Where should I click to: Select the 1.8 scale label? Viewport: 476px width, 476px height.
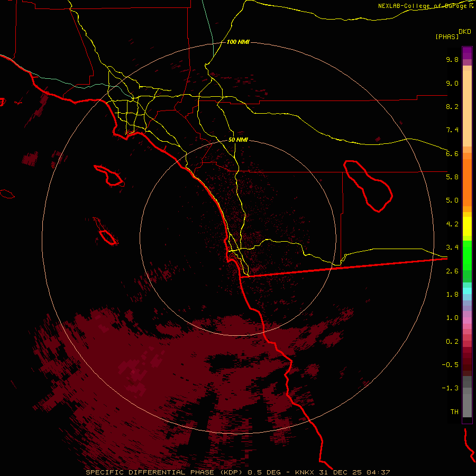pyautogui.click(x=452, y=295)
